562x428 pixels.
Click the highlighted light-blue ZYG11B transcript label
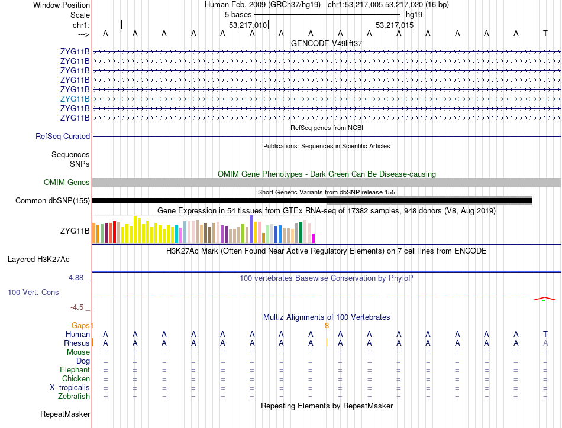[x=75, y=99]
